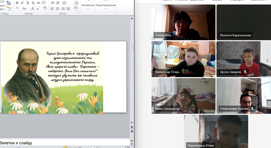This screenshot has width=271, height=148.
Task: Justify the paragraph text
Action: click(x=68, y=9)
